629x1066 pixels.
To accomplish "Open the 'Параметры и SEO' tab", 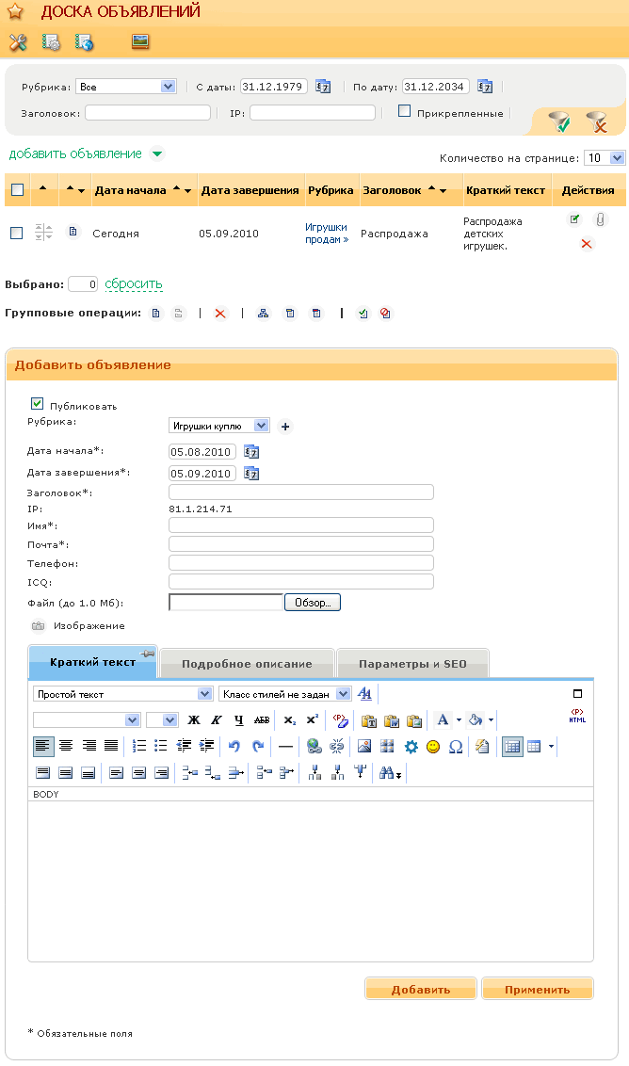I will pyautogui.click(x=412, y=664).
